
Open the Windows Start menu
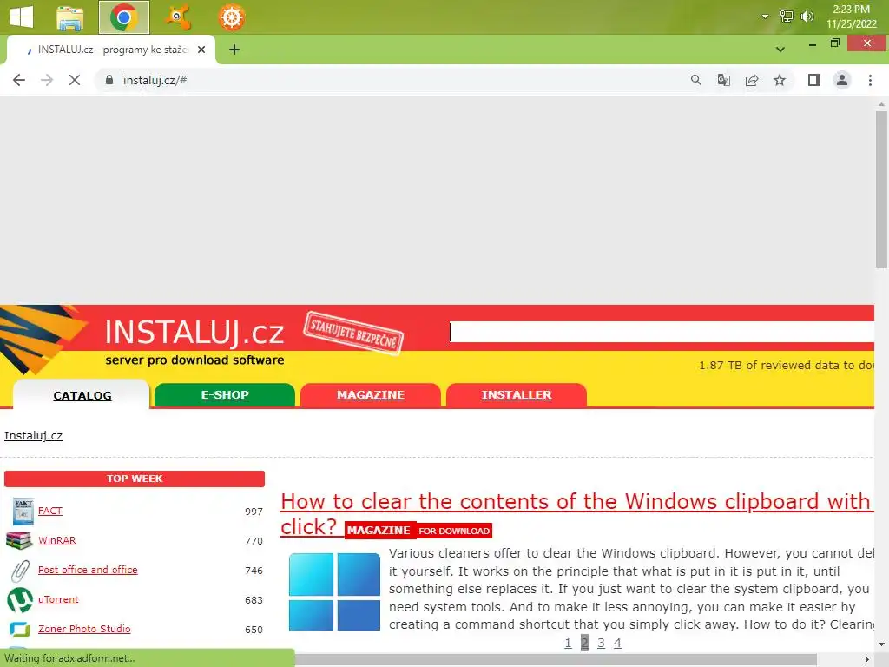22,17
